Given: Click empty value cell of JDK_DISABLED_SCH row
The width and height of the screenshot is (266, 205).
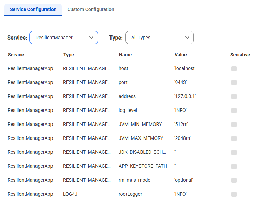Looking at the screenshot, I should click(x=175, y=151).
